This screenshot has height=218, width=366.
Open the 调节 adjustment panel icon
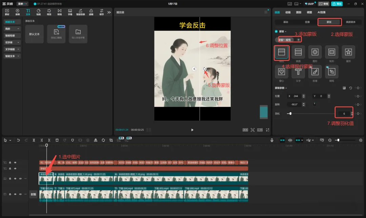pos(102,12)
